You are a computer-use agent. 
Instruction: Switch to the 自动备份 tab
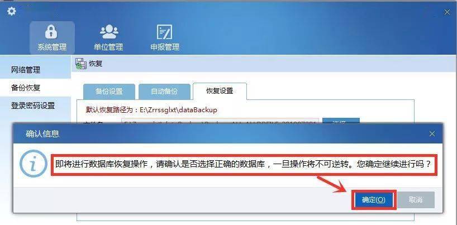click(x=164, y=91)
